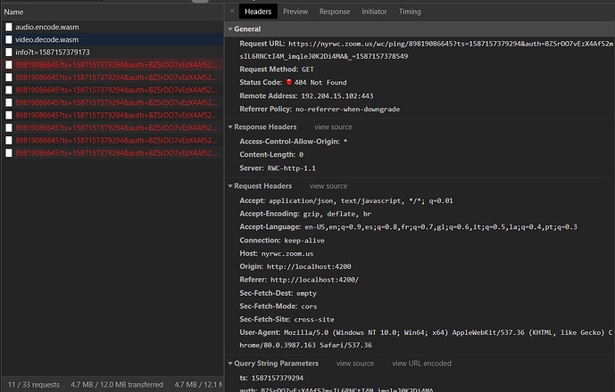The height and width of the screenshot is (392, 615).
Task: Click the Origin http://localhost:4200 value
Action: pyautogui.click(x=309, y=266)
